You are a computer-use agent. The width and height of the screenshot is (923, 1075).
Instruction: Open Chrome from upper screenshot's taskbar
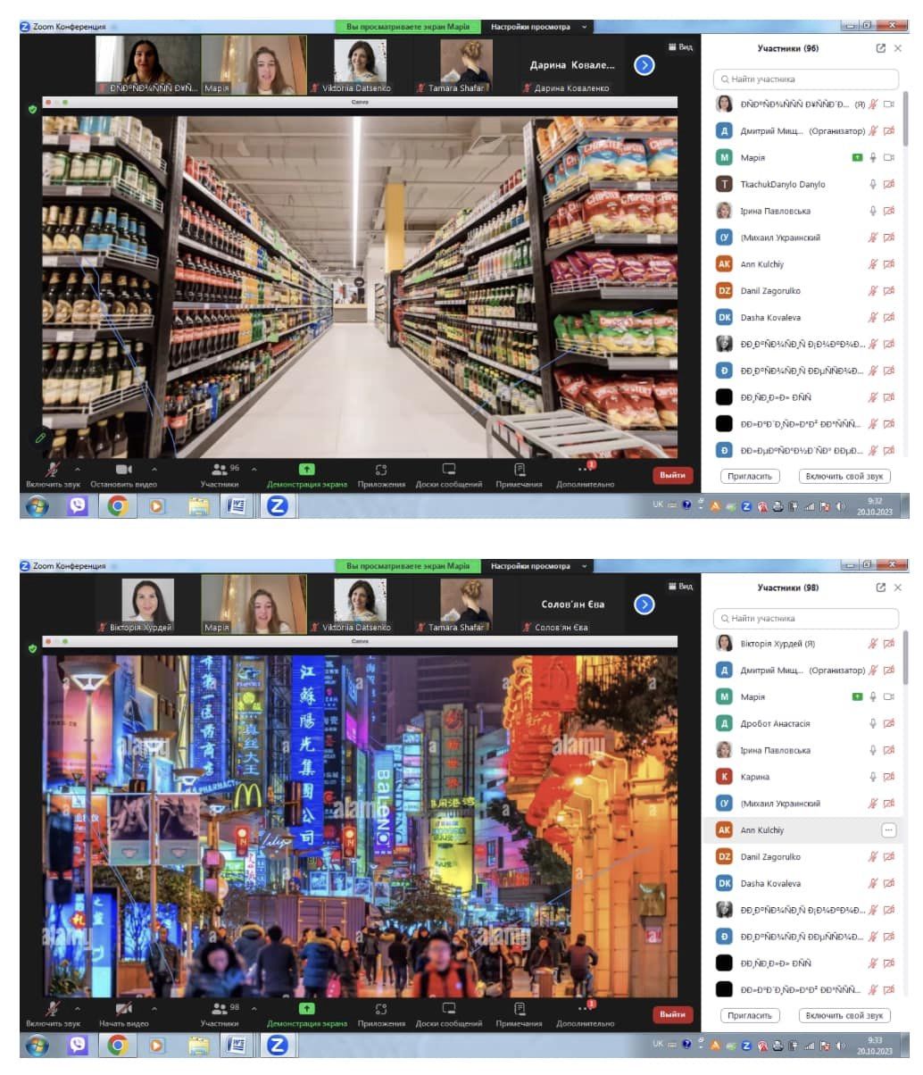click(x=118, y=506)
